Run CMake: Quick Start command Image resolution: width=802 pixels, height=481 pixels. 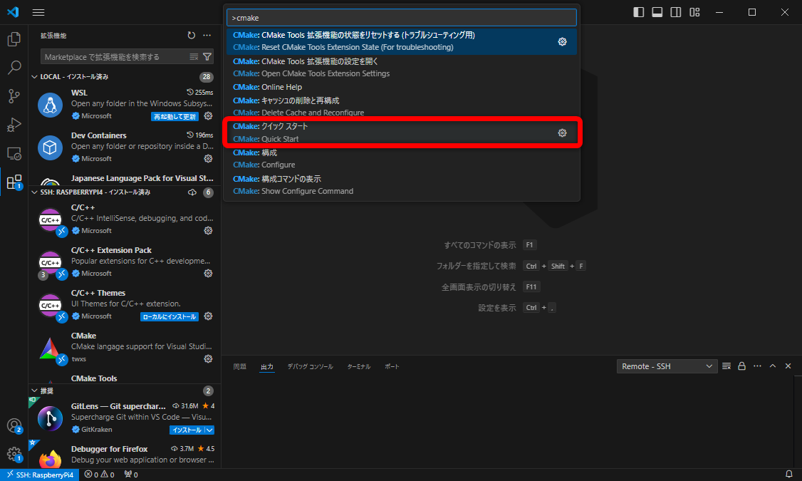tap(402, 133)
